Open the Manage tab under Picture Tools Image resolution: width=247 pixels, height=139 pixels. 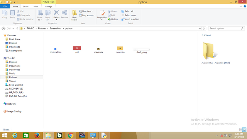[x=48, y=7]
